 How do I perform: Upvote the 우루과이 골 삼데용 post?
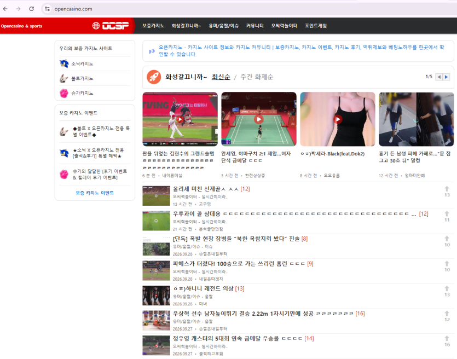pos(447,214)
